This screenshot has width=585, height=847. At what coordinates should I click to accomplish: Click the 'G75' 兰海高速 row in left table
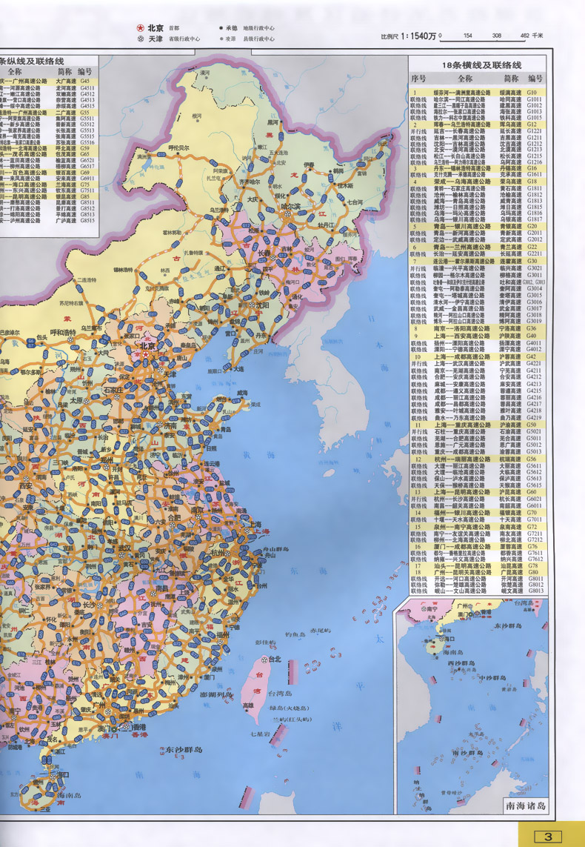click(49, 185)
